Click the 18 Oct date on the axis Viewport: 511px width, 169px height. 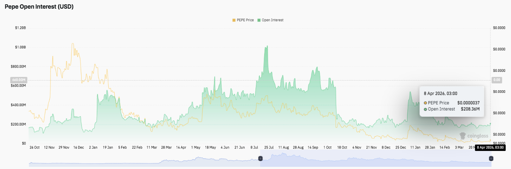pyautogui.click(x=342, y=147)
